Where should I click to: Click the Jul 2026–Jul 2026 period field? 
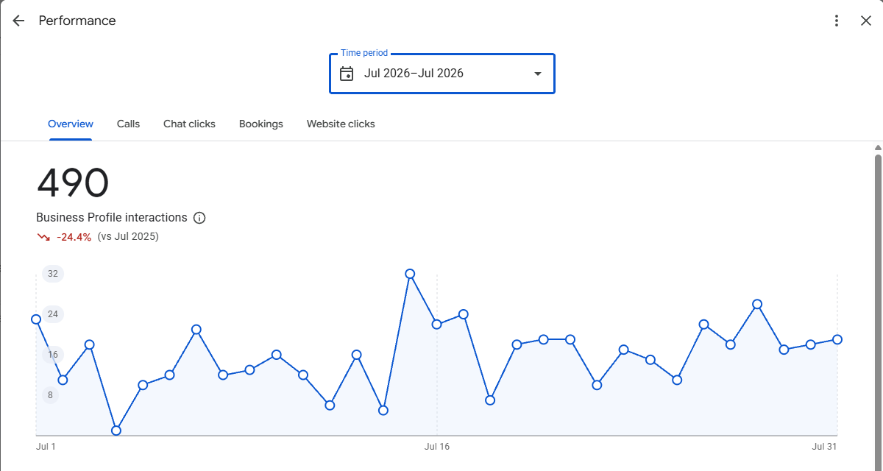tap(442, 74)
